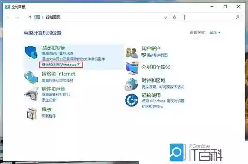Open the 外观和个性化 heading link
Screen dimensions: 248x164
pyautogui.click(x=156, y=67)
